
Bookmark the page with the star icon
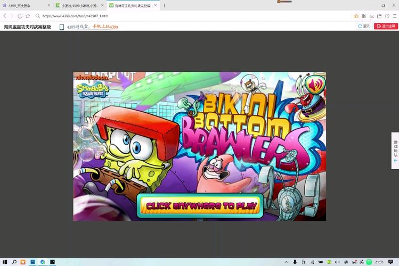tap(28, 16)
